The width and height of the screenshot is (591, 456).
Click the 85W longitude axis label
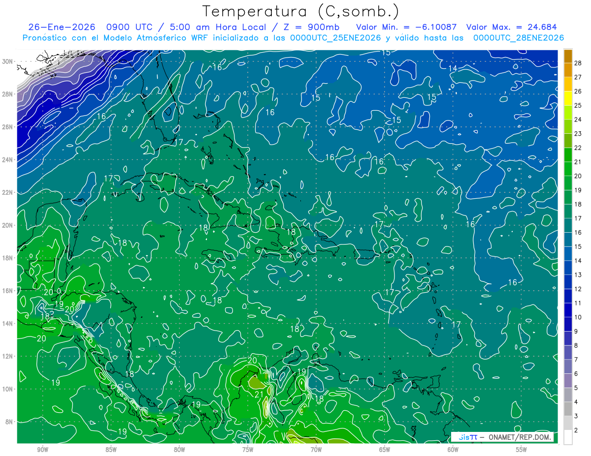111,449
